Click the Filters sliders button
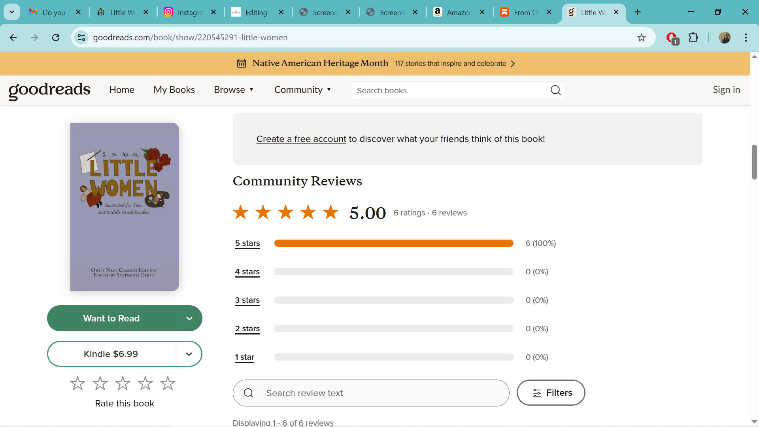The image size is (759, 427). pyautogui.click(x=551, y=393)
